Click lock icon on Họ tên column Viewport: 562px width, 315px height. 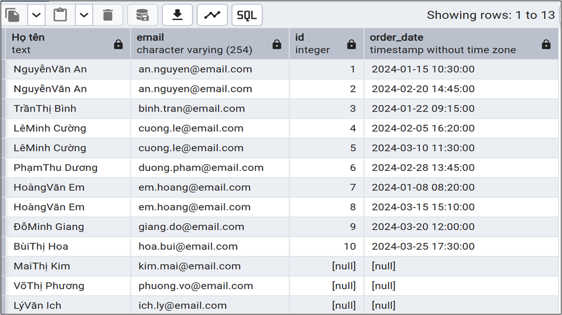coord(118,45)
